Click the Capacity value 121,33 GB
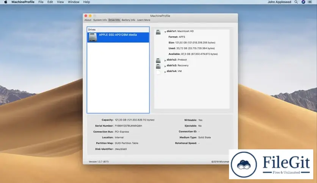 [x=135, y=120]
